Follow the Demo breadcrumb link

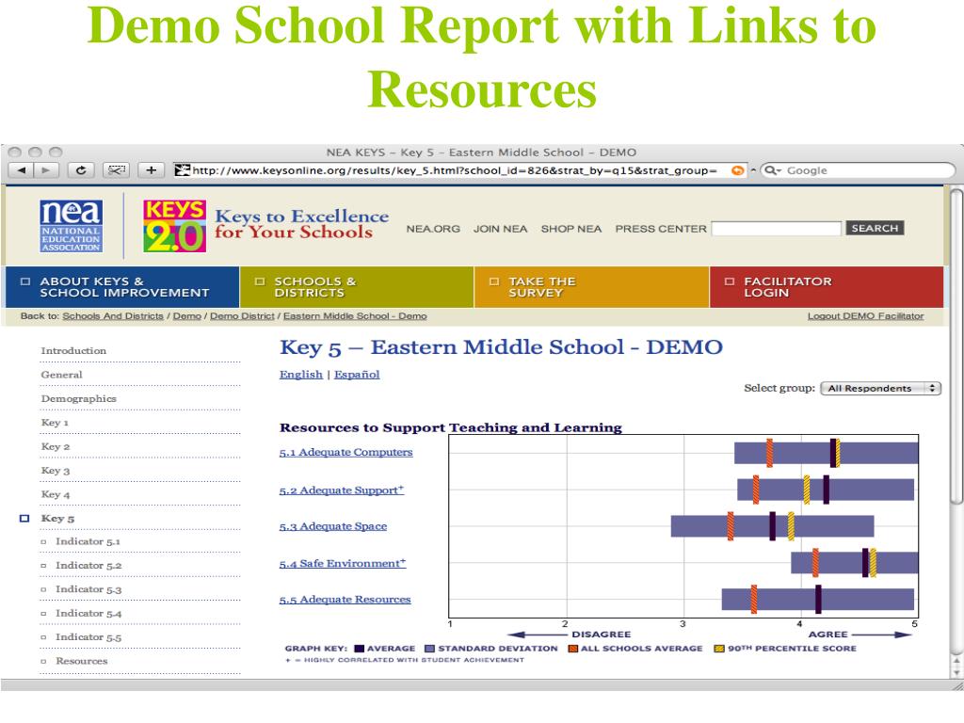click(187, 316)
